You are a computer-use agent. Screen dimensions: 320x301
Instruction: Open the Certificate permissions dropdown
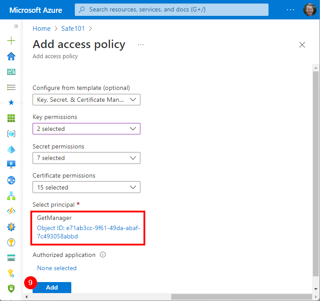86,187
